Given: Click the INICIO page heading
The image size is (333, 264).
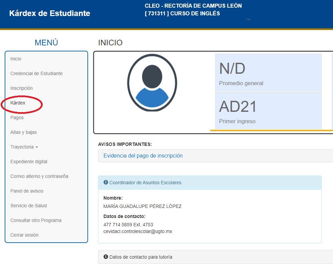Looking at the screenshot, I should click(110, 43).
